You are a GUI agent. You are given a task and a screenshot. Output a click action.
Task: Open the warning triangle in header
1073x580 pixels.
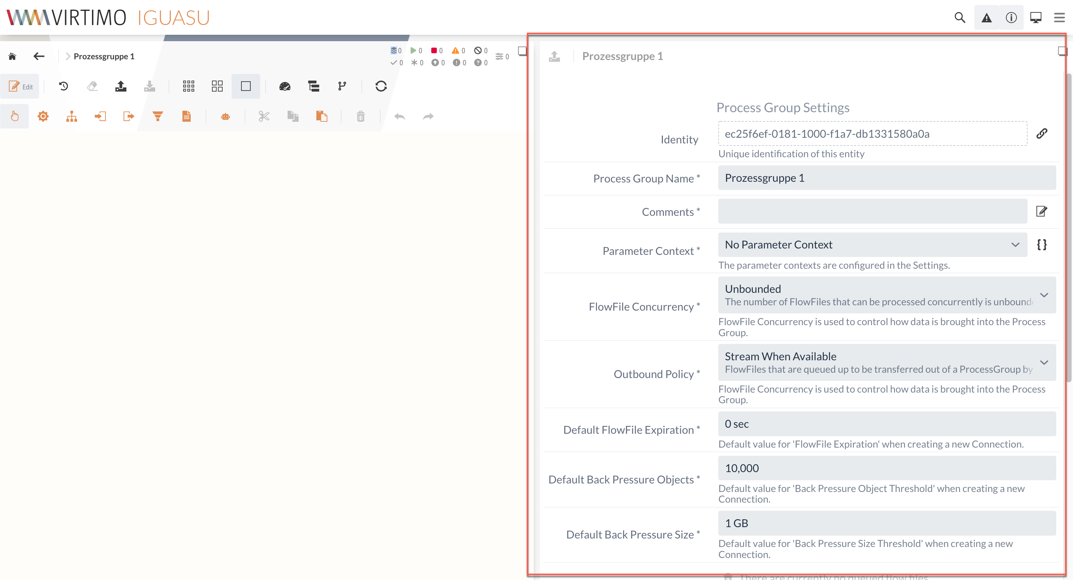click(986, 17)
